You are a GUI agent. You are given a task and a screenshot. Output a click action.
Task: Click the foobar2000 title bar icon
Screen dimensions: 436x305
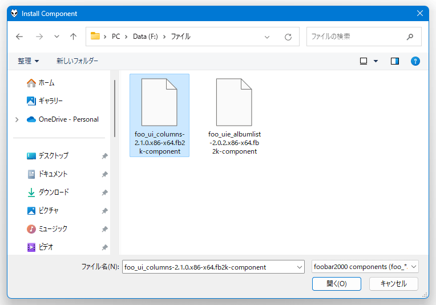[x=14, y=13]
